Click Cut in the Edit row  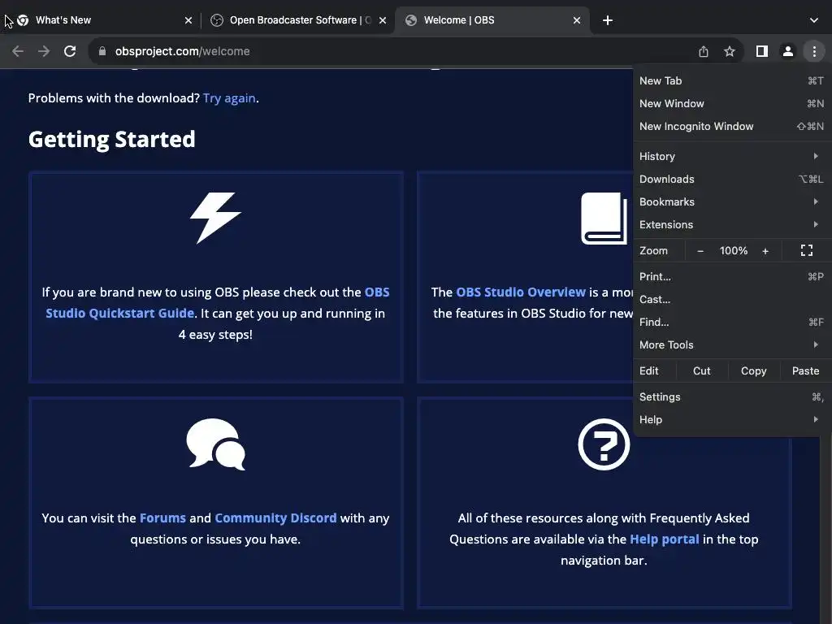701,370
